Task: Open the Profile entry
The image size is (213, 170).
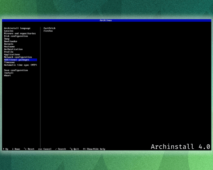Action: (9, 52)
